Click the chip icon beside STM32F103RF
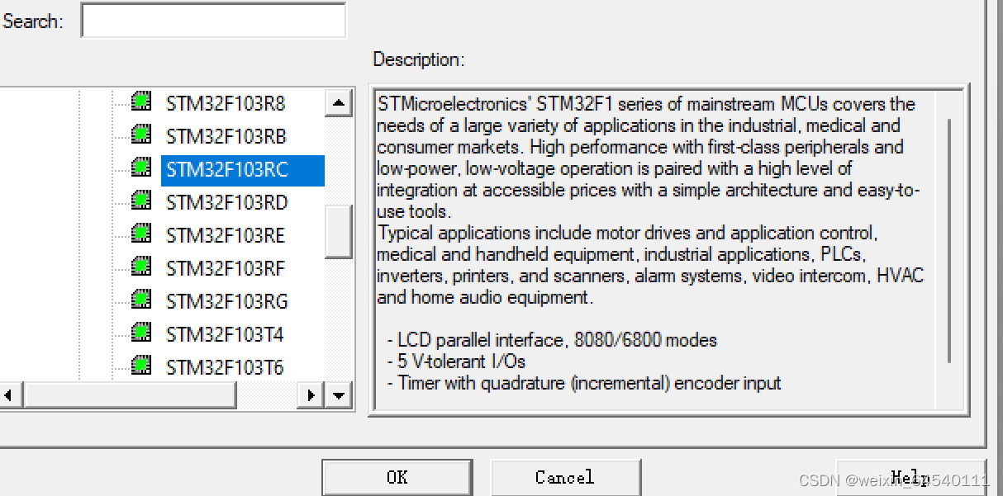 click(x=140, y=267)
